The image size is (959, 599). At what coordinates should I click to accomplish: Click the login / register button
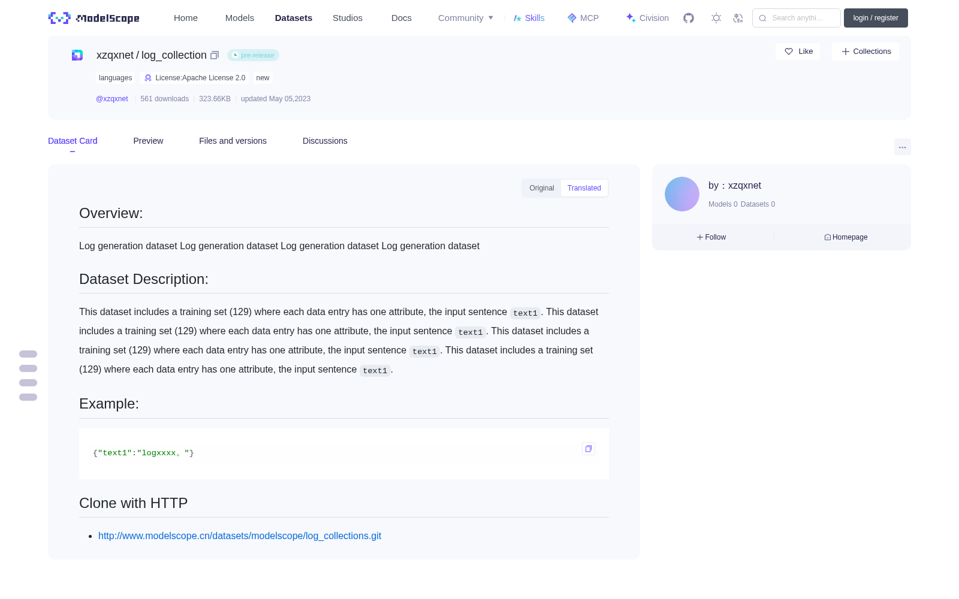click(876, 18)
